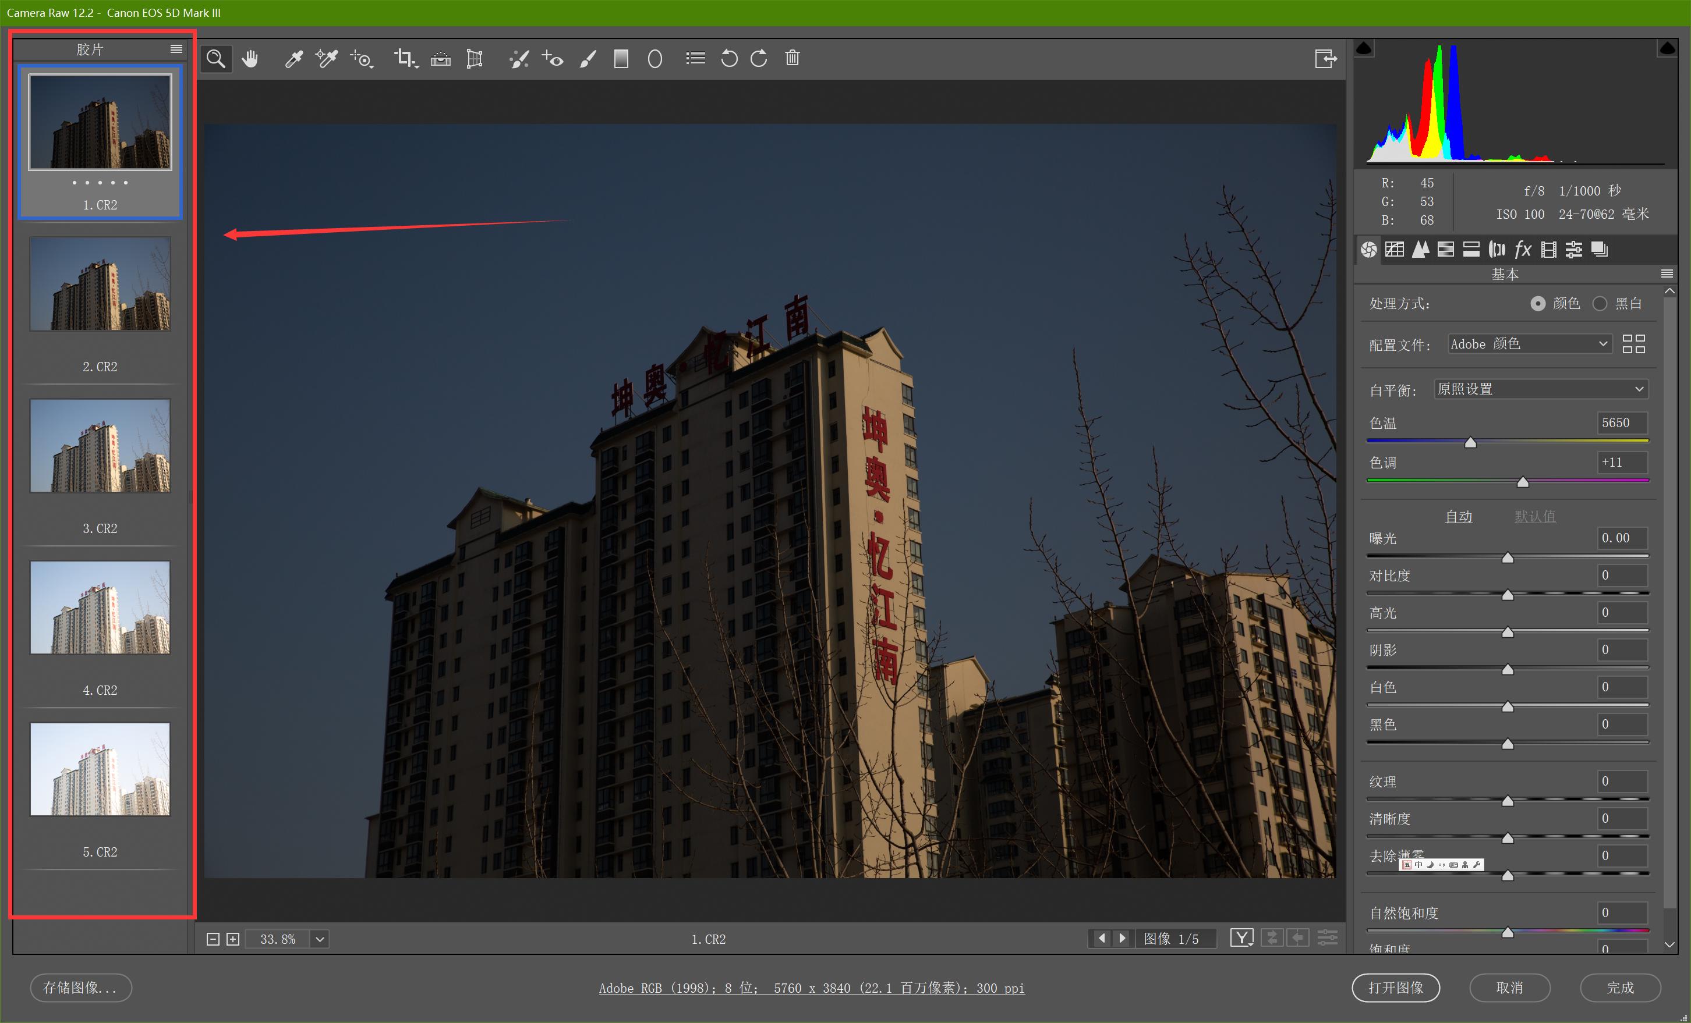Select the Hand tool
The width and height of the screenshot is (1691, 1023).
pyautogui.click(x=250, y=59)
